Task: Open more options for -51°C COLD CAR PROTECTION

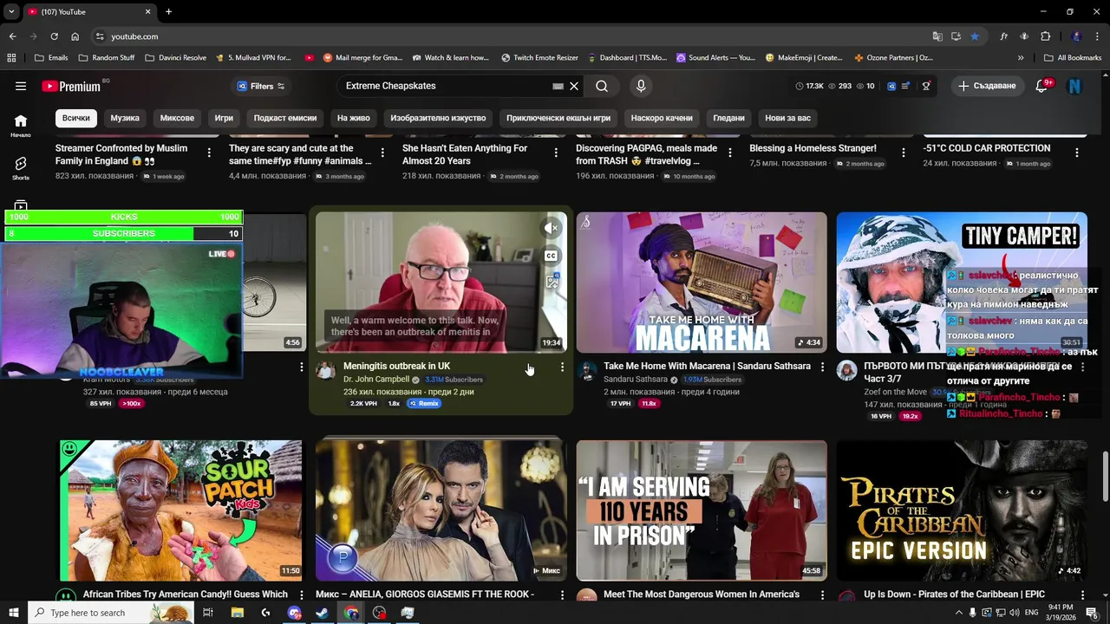Action: 1077,153
